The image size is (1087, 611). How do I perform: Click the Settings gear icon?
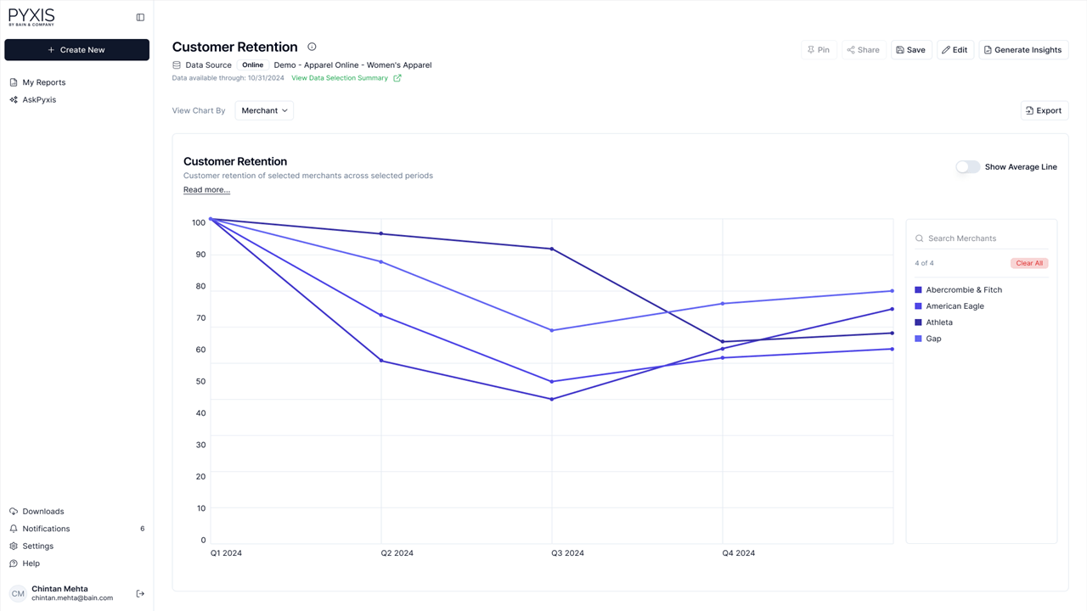pos(14,547)
